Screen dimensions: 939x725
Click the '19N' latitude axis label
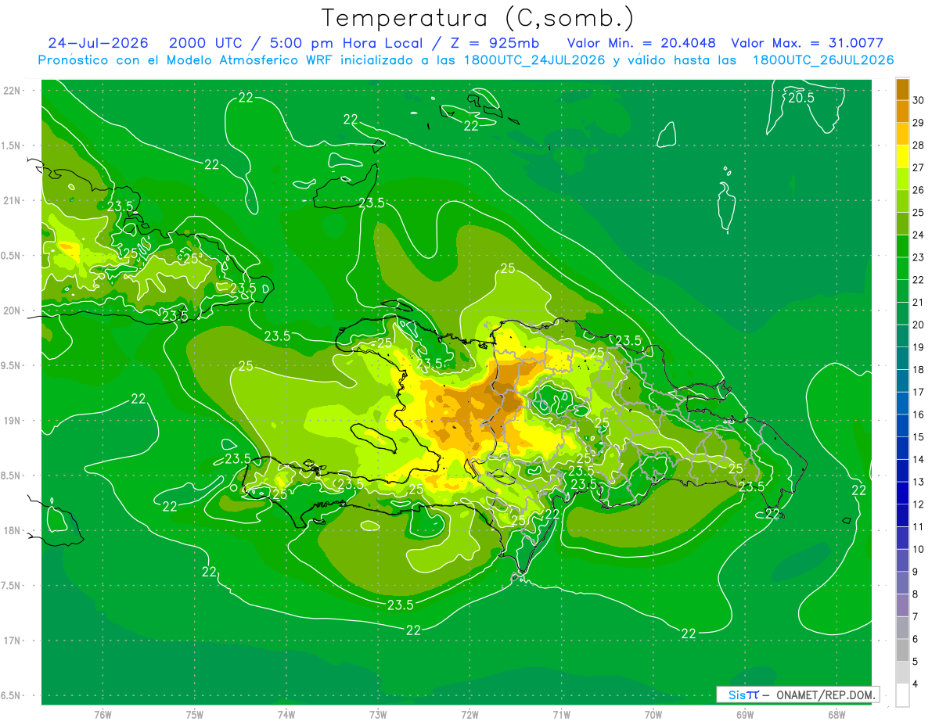click(11, 420)
